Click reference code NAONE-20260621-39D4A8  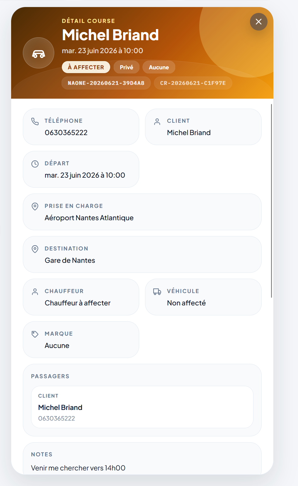106,83
